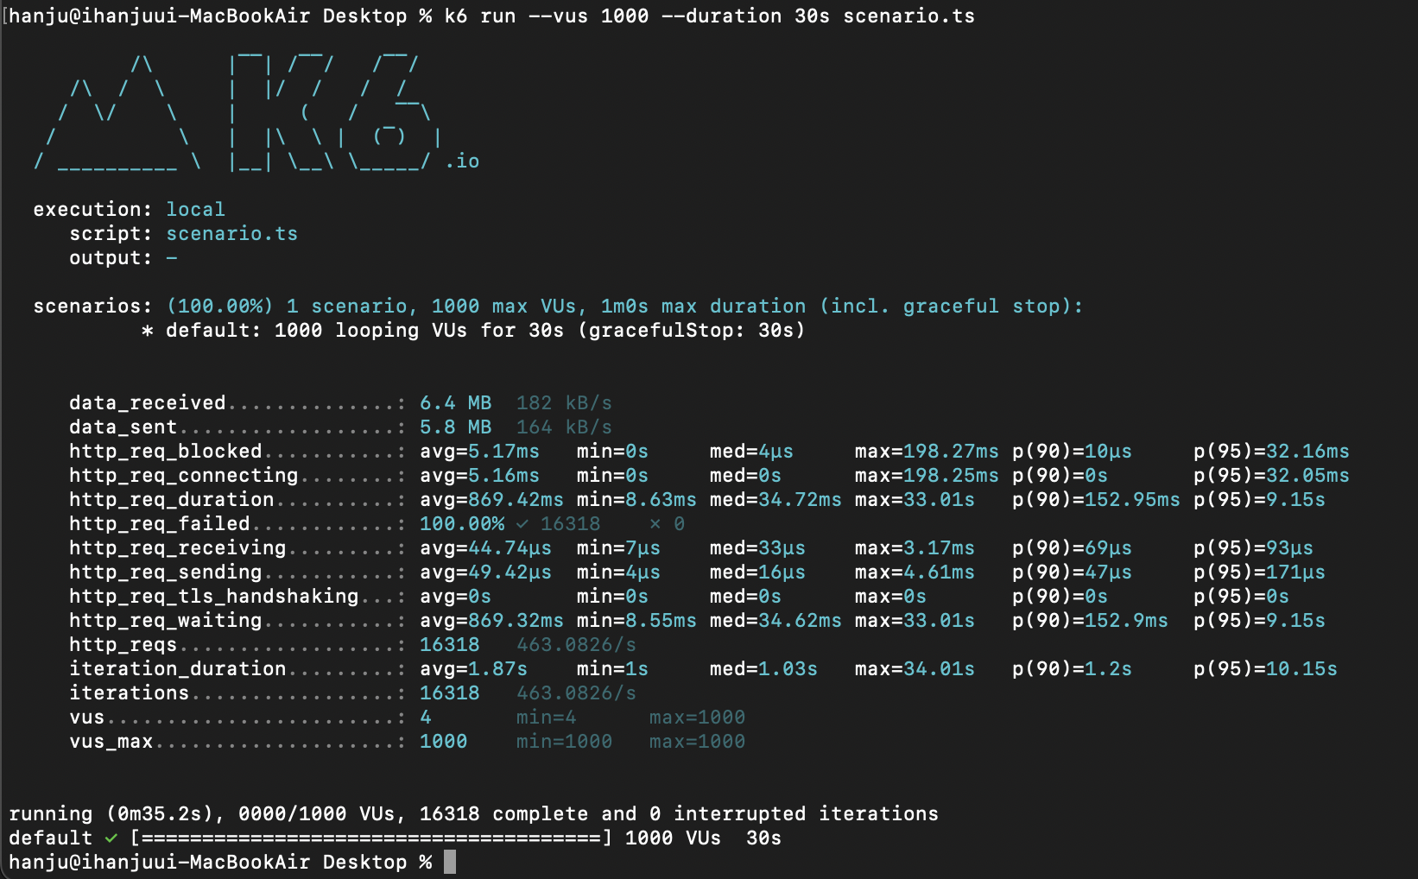This screenshot has height=879, width=1418.
Task: Click 'p(90)=152.95ms' value
Action: (x=1096, y=500)
